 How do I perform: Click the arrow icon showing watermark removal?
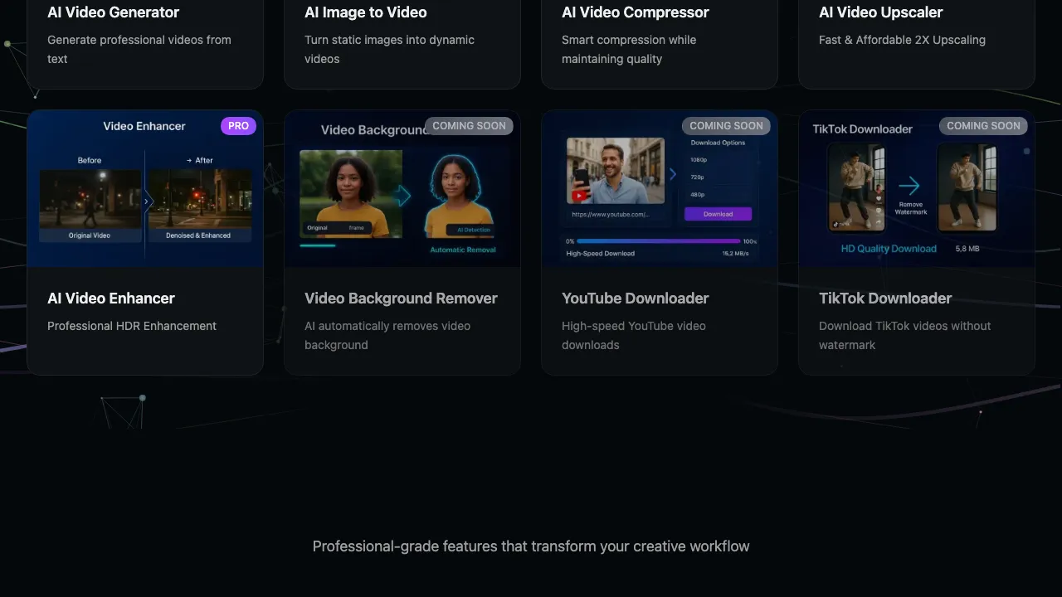click(910, 185)
